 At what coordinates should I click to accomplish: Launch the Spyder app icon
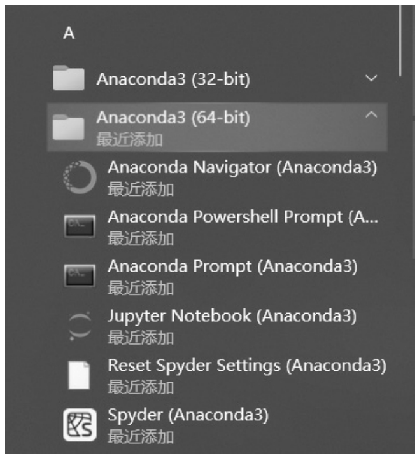point(80,425)
